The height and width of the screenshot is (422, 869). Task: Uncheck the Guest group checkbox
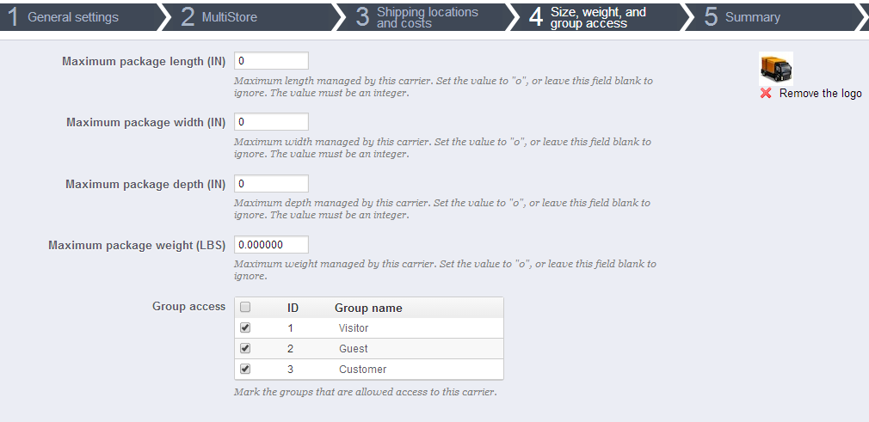click(245, 348)
